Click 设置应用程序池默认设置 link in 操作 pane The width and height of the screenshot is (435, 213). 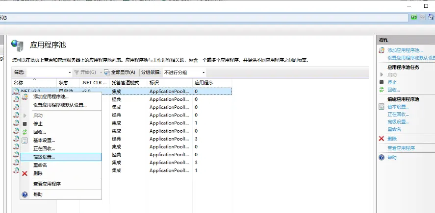411,58
